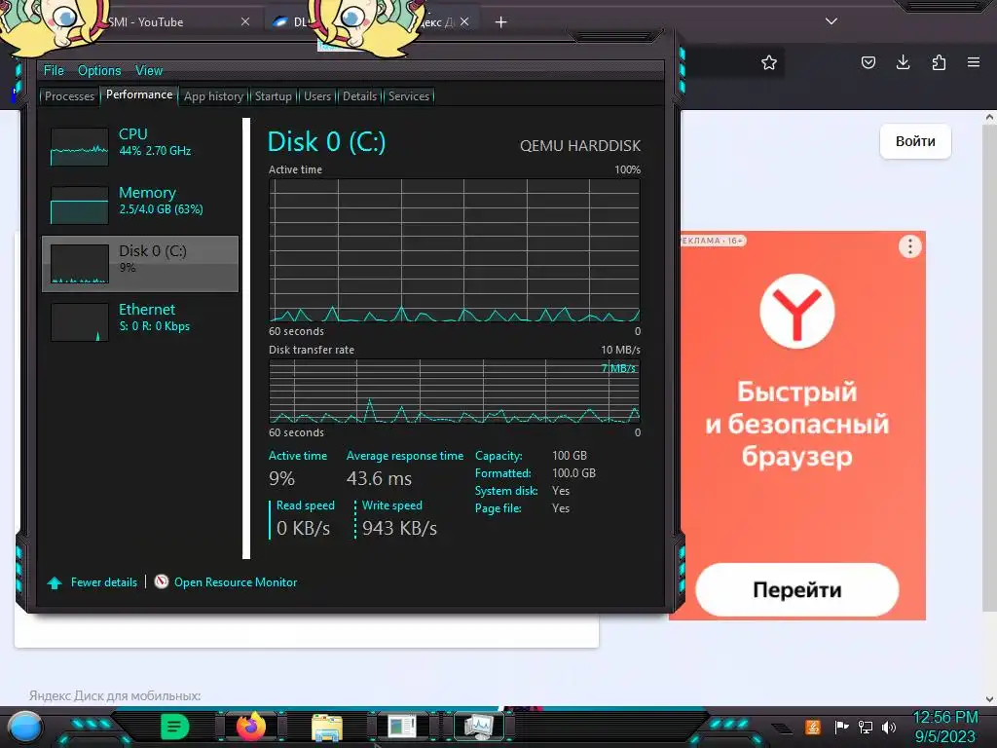The image size is (997, 748).
Task: Open the green notes app in taskbar
Action: coord(174,727)
